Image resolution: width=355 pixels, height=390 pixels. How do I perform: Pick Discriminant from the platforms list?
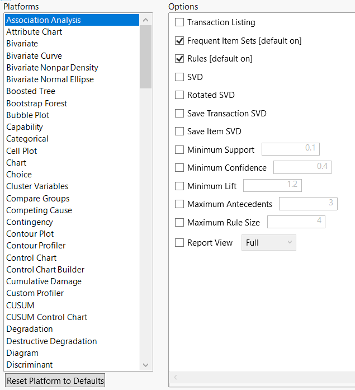pos(30,365)
